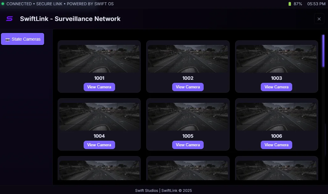This screenshot has width=328, height=194.
Task: Click the battery icon in status bar
Action: click(x=289, y=4)
